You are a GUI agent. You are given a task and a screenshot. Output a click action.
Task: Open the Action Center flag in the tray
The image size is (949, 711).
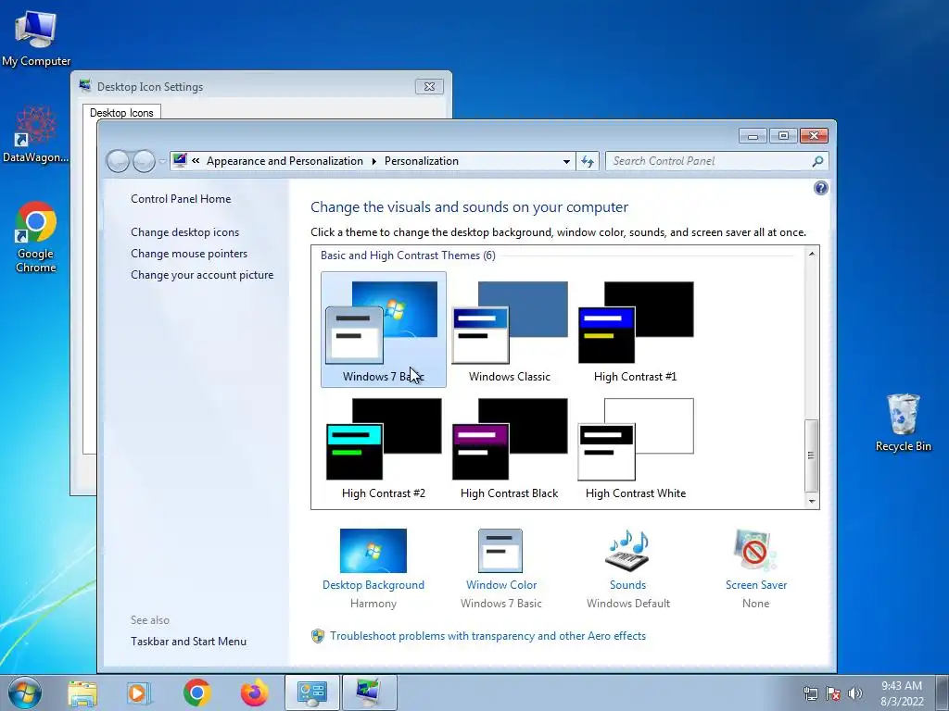tap(833, 693)
